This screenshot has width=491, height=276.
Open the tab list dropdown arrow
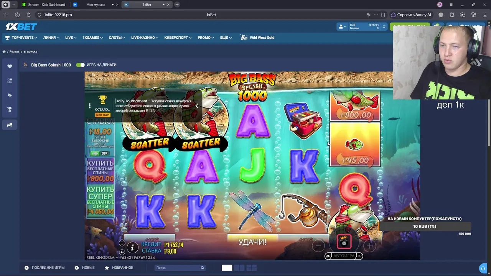pyautogui.click(x=14, y=5)
